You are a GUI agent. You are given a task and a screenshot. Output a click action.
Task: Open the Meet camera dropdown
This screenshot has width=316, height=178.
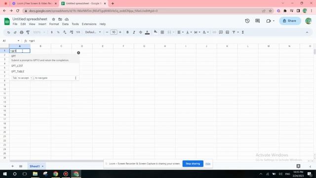pyautogui.click(x=270, y=21)
